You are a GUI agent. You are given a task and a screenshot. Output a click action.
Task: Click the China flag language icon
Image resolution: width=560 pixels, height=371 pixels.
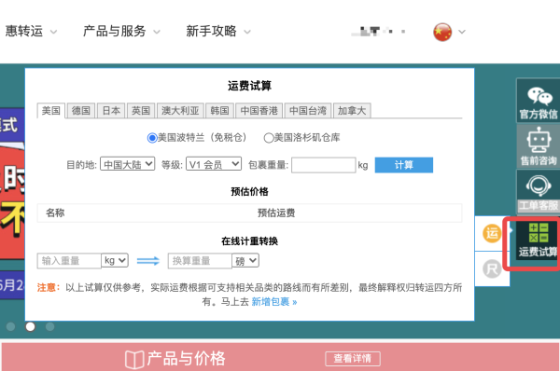tap(442, 32)
